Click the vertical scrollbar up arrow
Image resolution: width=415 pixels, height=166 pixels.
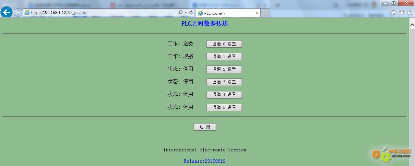tap(412, 25)
